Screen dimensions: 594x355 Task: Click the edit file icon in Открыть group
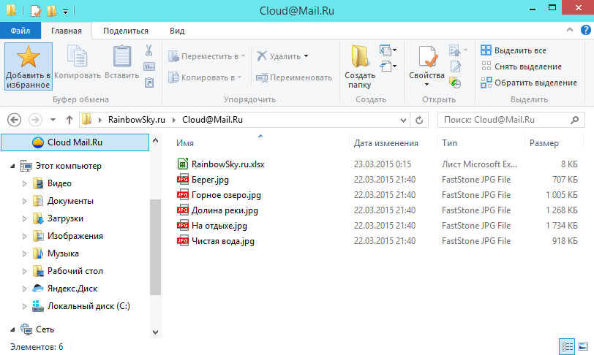coord(455,66)
